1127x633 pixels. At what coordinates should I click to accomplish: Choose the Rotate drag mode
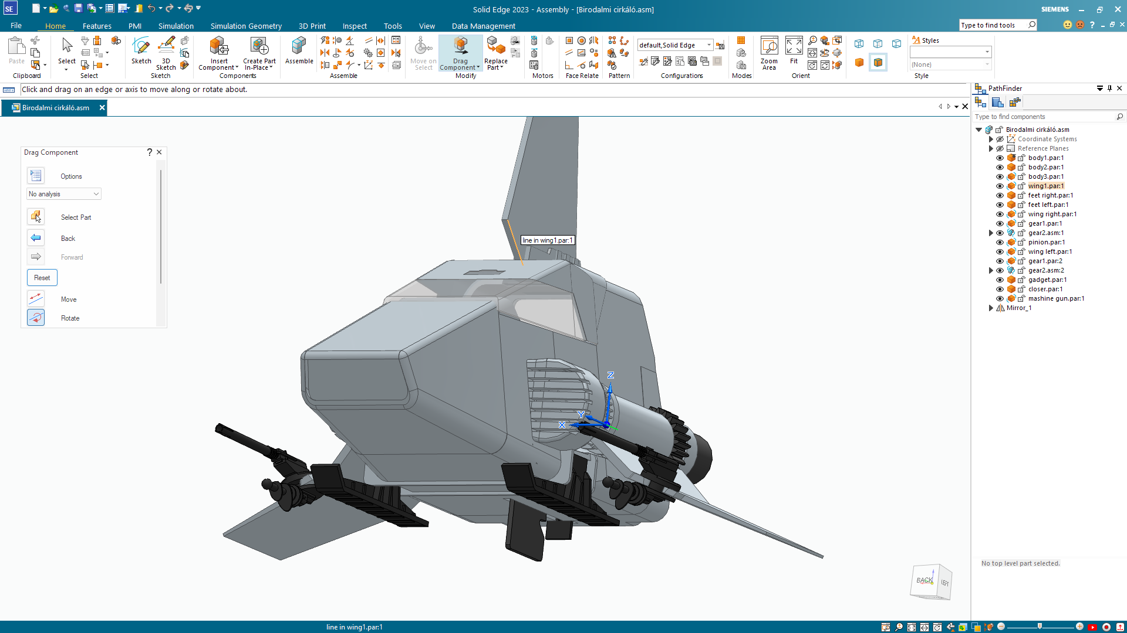coord(36,318)
